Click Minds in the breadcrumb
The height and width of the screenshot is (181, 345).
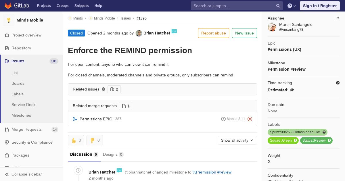click(78, 18)
